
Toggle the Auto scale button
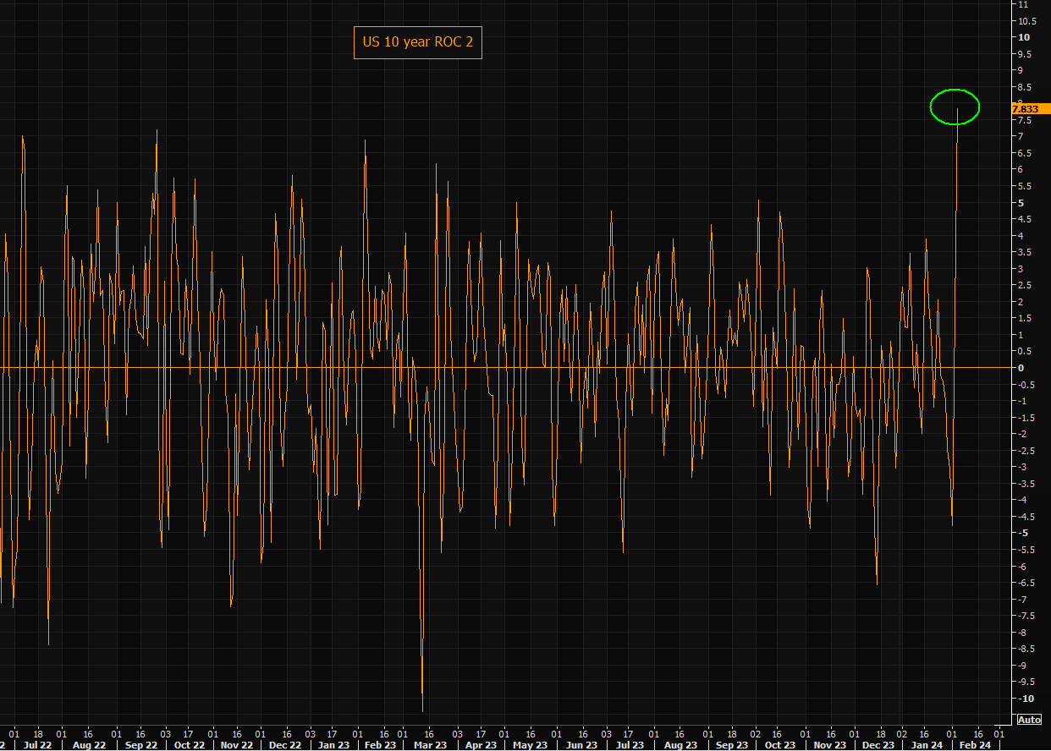pos(1029,720)
